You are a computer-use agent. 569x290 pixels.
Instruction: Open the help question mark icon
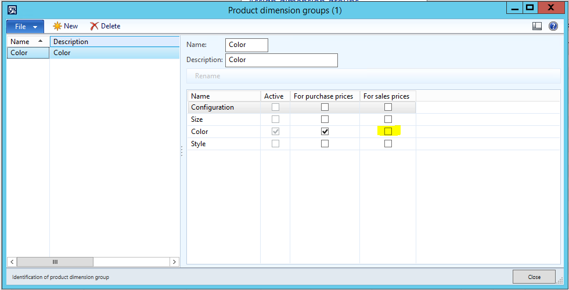tap(553, 26)
